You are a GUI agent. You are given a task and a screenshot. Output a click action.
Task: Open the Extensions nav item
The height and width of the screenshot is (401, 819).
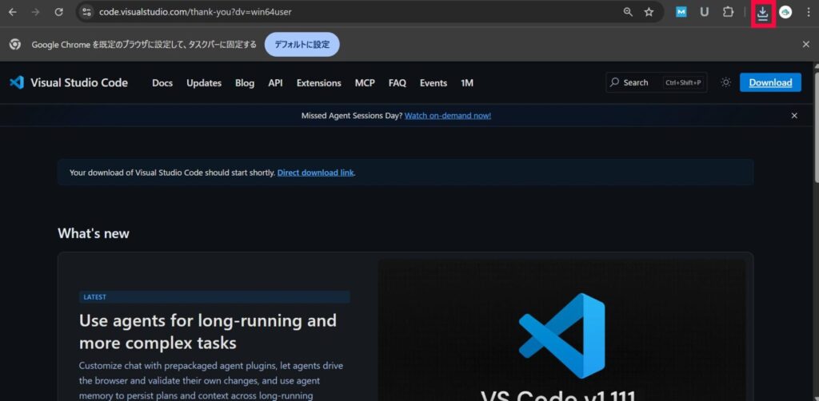tap(318, 83)
